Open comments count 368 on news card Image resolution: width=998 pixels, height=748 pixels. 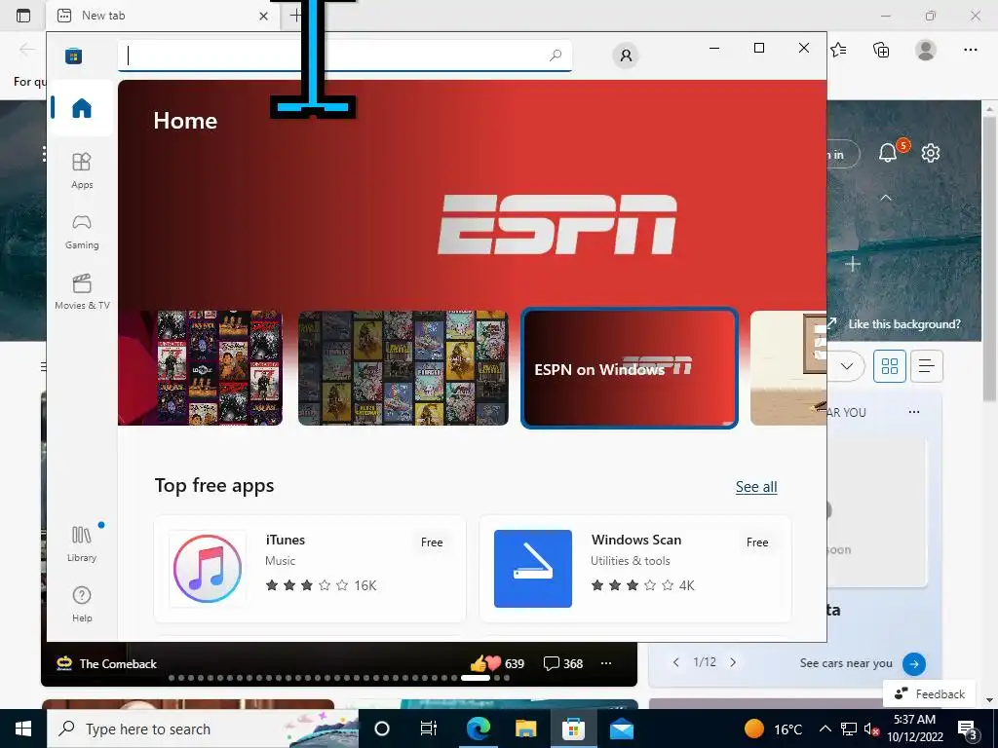pyautogui.click(x=563, y=663)
